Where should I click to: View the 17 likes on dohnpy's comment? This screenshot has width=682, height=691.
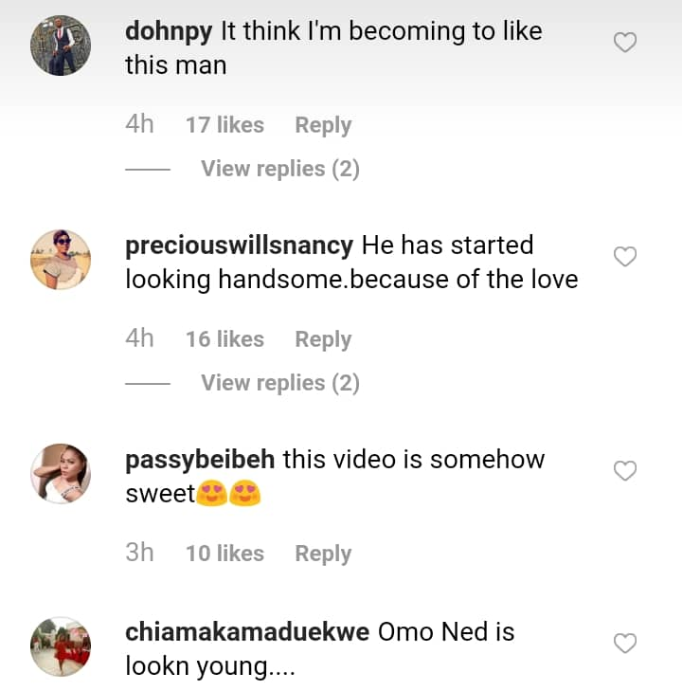tap(224, 125)
